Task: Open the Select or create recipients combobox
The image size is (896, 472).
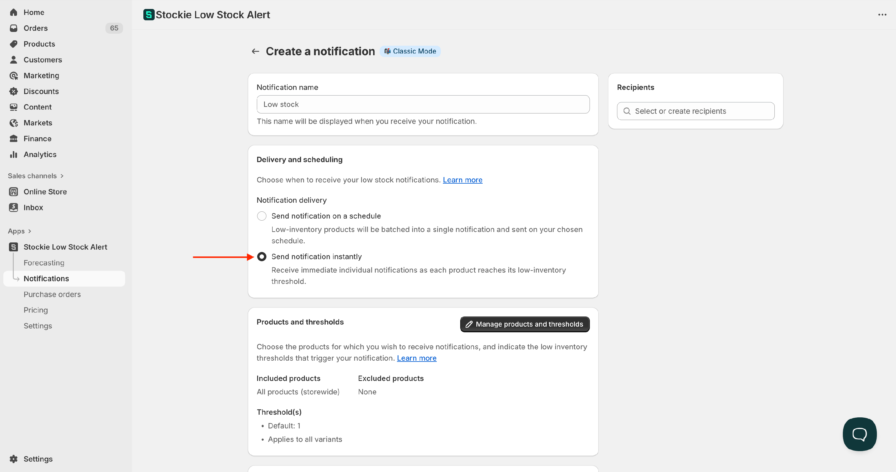Action: (696, 111)
